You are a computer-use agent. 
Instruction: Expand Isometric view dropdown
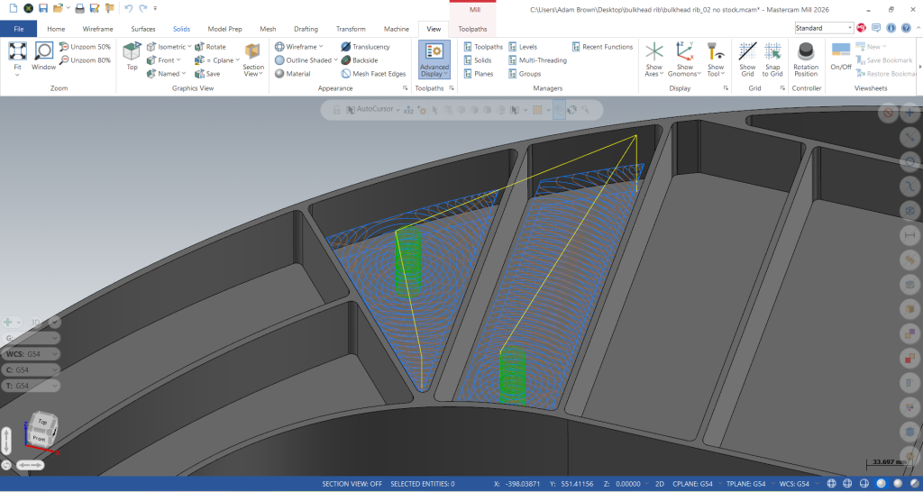[189, 47]
